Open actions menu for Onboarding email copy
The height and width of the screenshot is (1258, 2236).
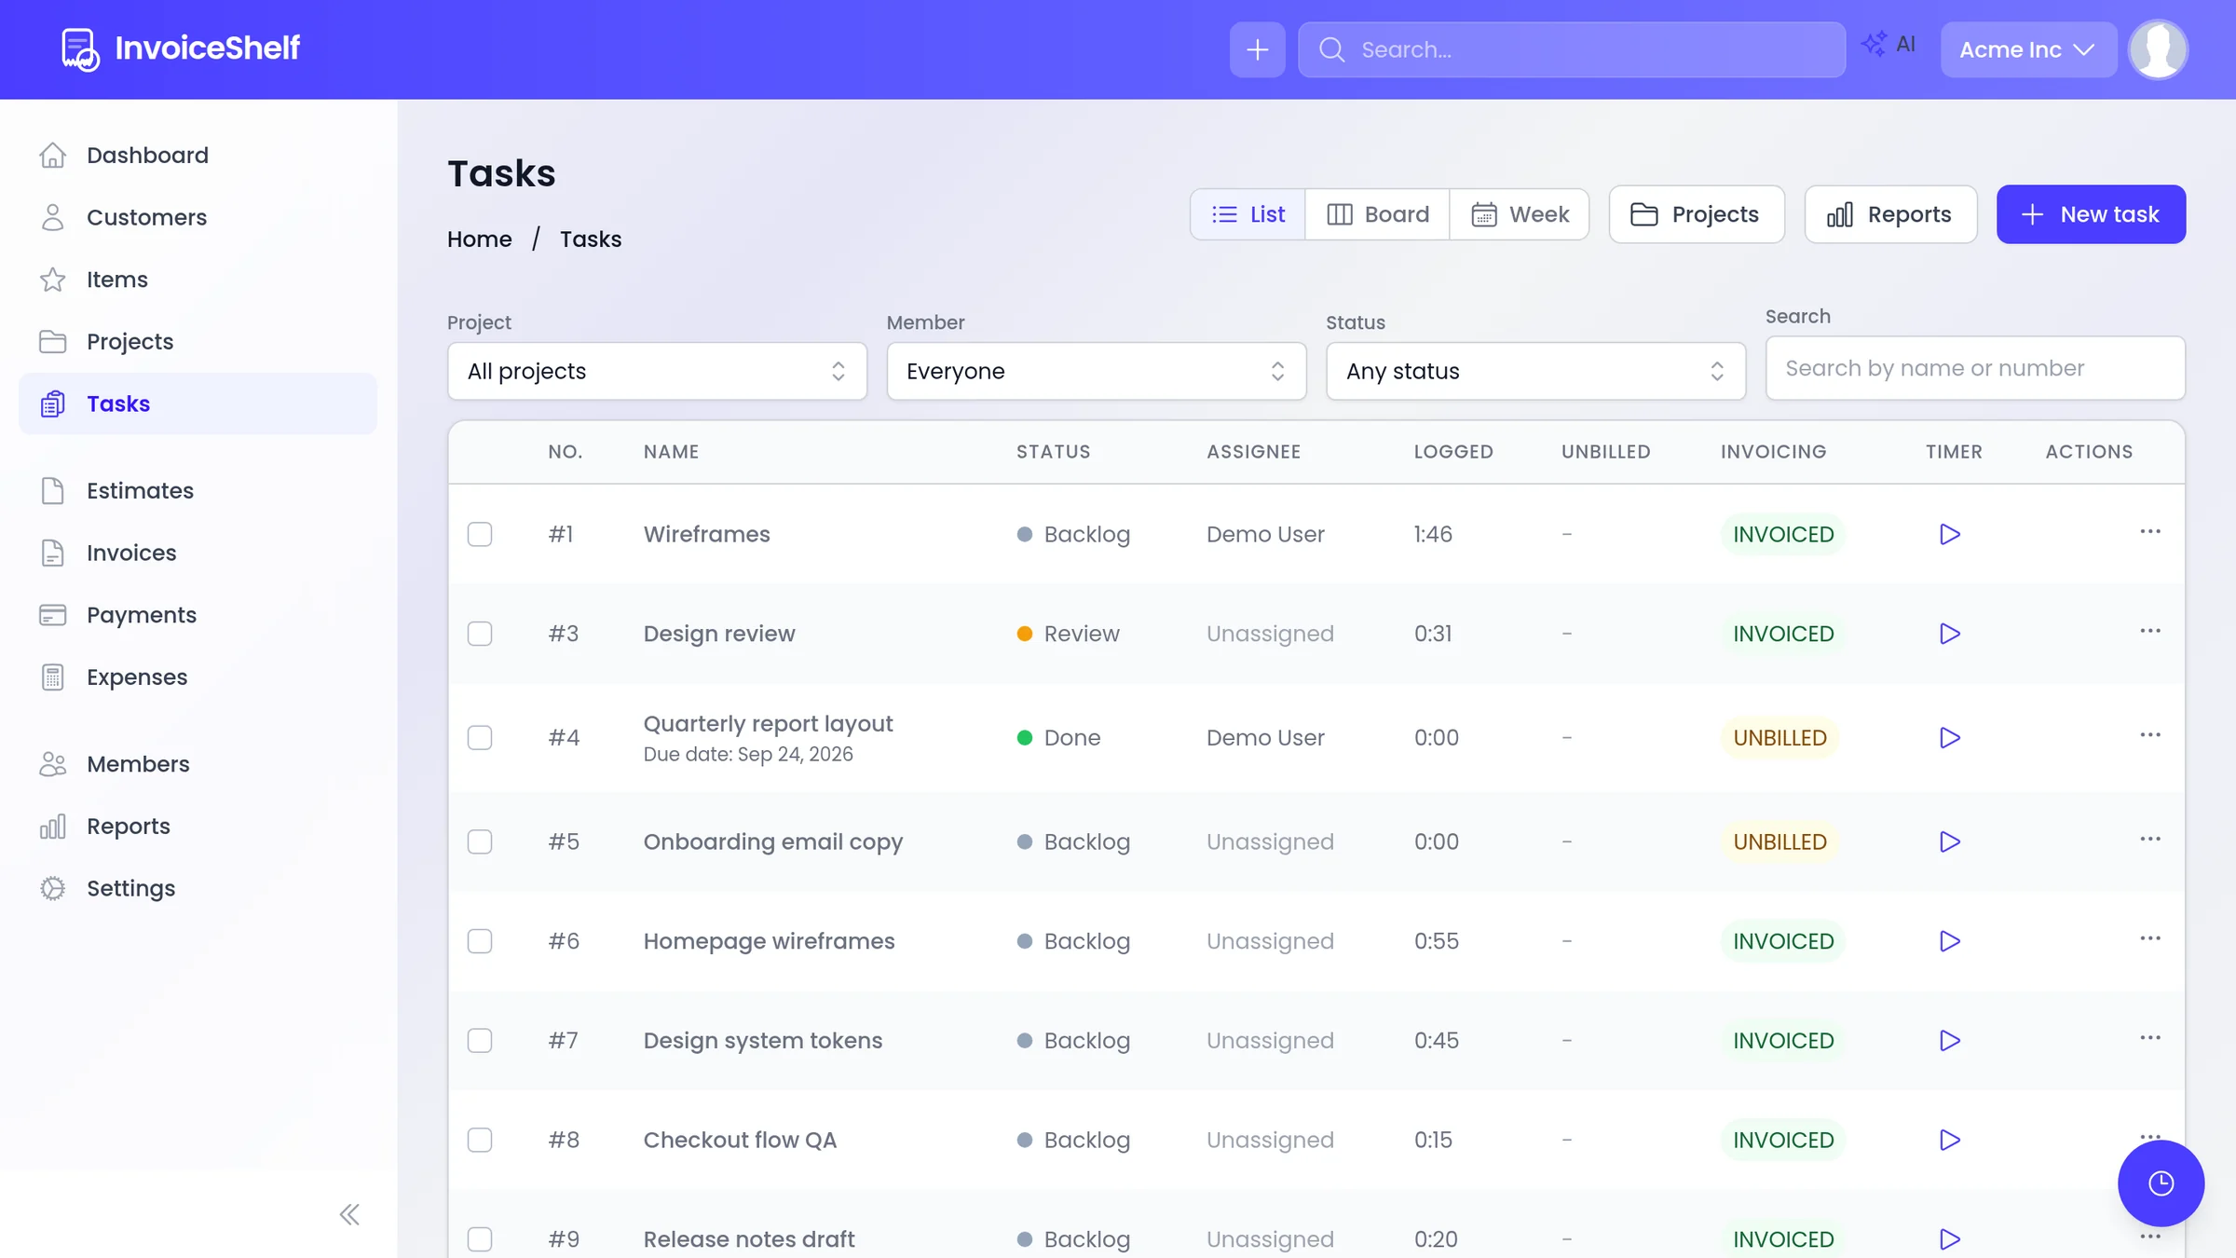(x=2150, y=839)
